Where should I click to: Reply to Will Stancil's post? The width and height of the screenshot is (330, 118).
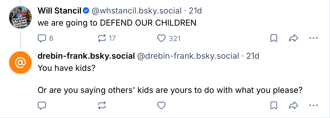[42, 38]
